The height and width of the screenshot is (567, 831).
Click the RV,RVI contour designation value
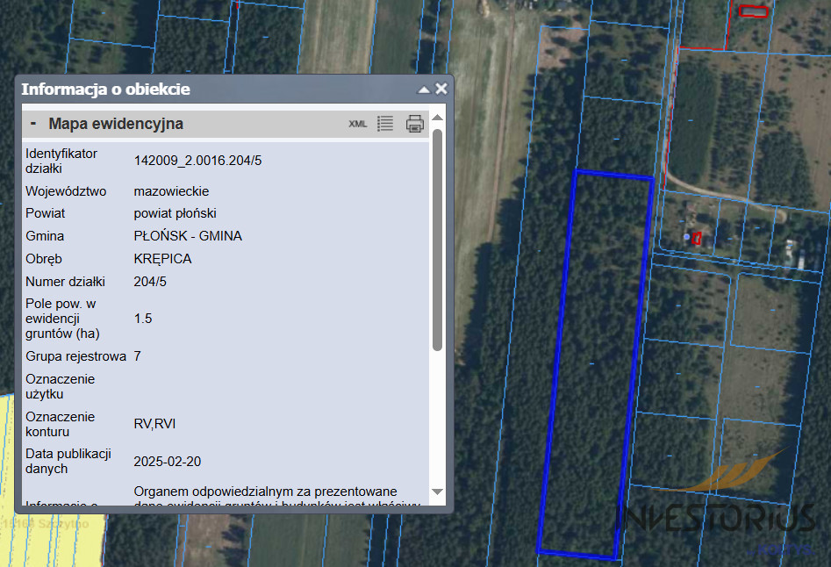pos(154,424)
